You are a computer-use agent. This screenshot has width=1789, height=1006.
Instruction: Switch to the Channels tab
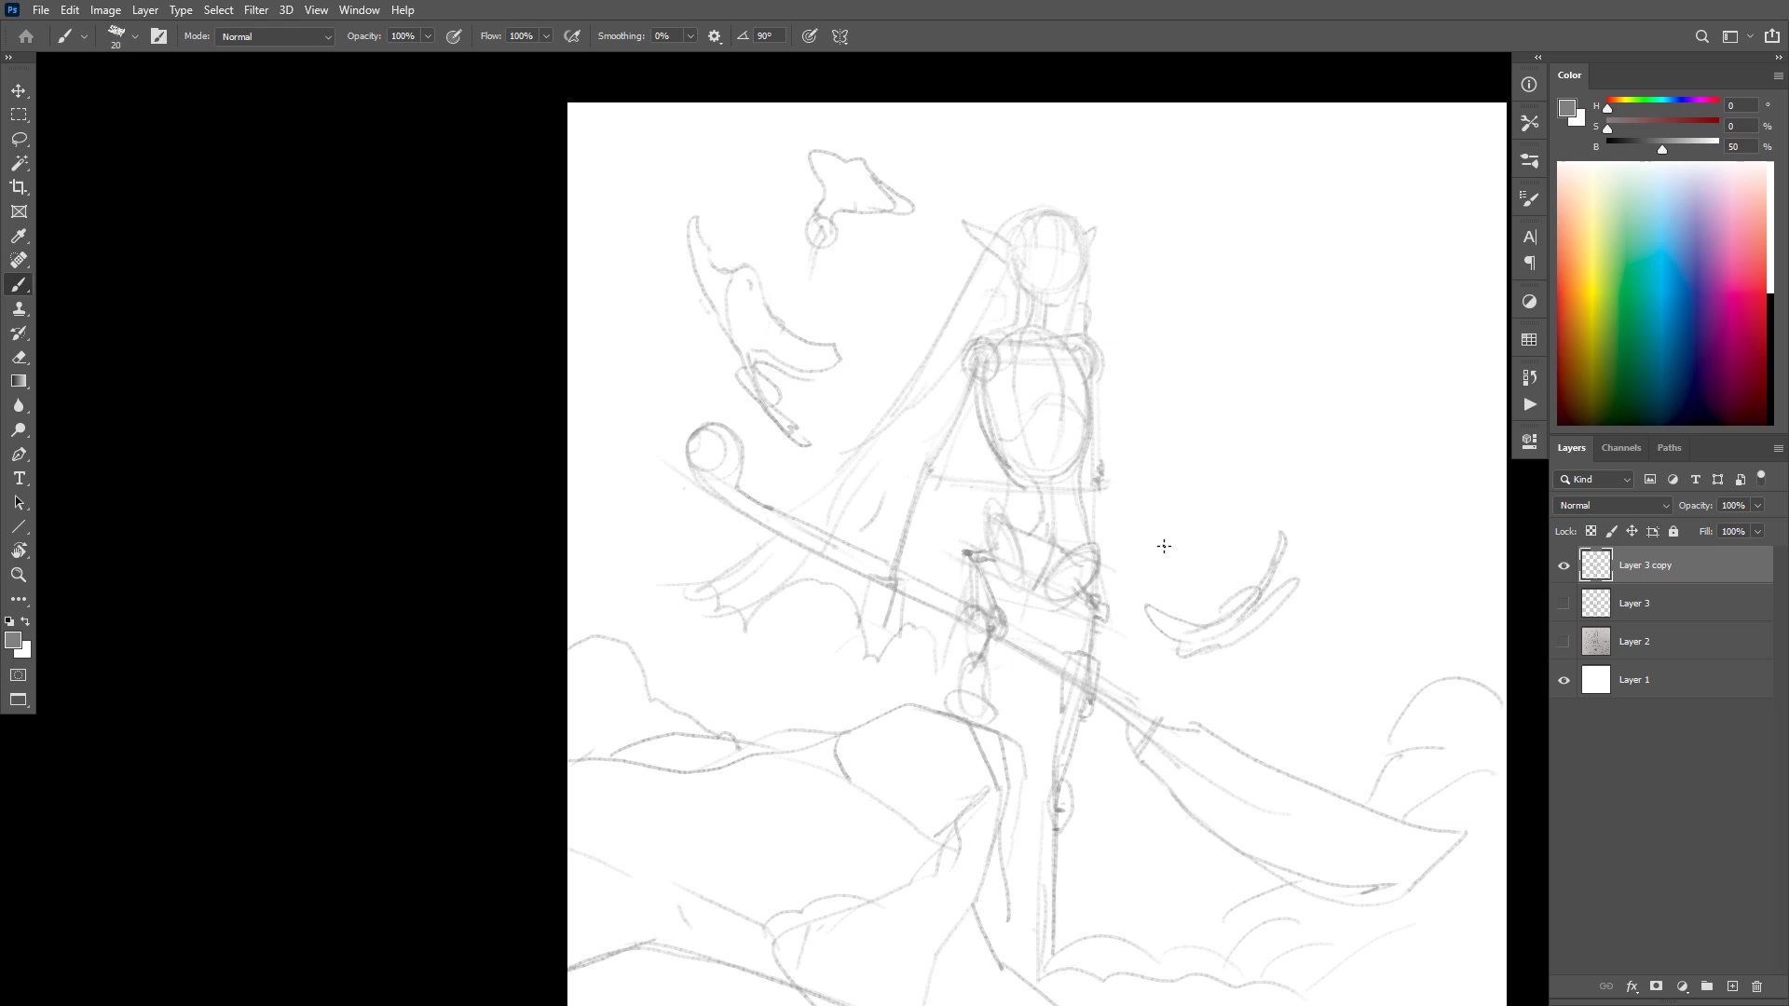pyautogui.click(x=1620, y=447)
